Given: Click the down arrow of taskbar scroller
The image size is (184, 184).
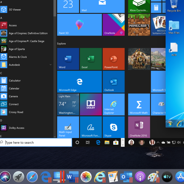Looking at the screenshot, I should (x=123, y=145).
